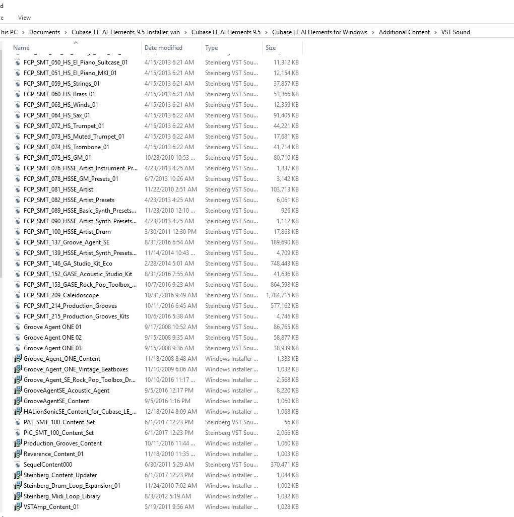Click the file icon beside FCP_SMT_064_HS_Sax_01

18,115
